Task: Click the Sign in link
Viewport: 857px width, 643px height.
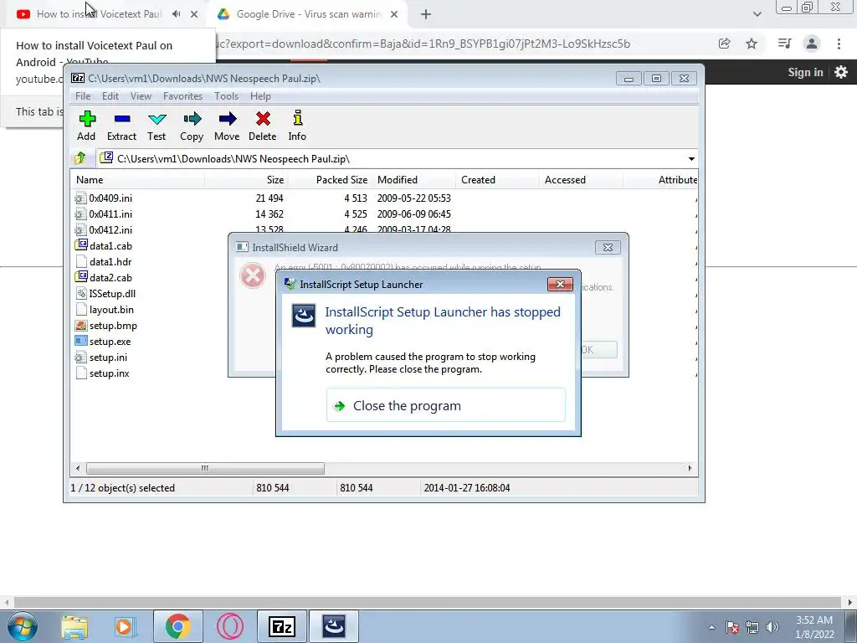Action: click(x=805, y=72)
